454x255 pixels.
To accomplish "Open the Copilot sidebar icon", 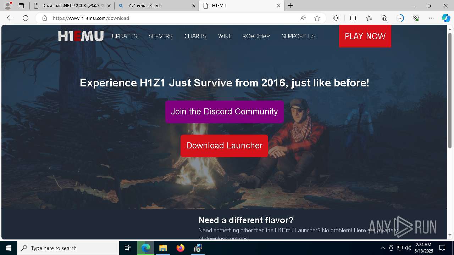I will click(446, 18).
